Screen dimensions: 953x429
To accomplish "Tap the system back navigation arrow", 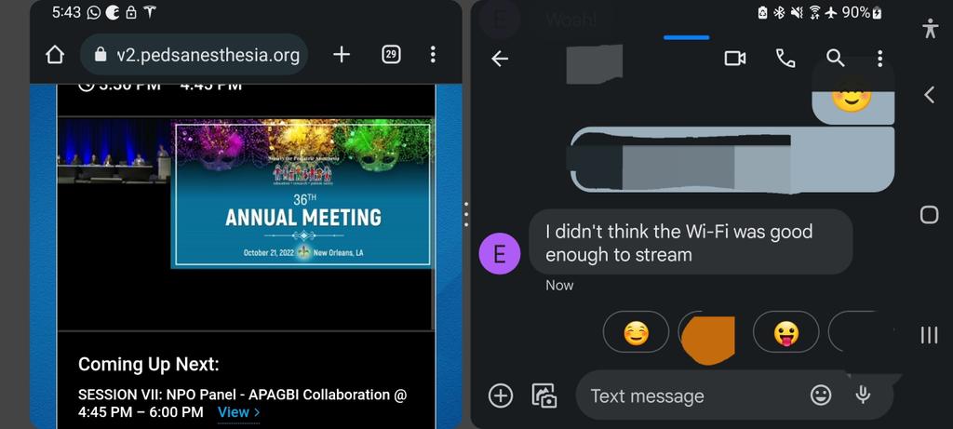I will (929, 95).
